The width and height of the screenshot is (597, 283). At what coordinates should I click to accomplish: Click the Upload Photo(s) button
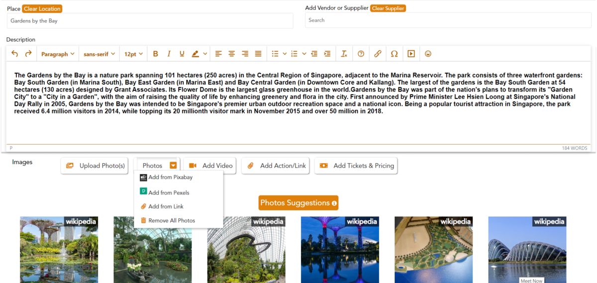[95, 166]
